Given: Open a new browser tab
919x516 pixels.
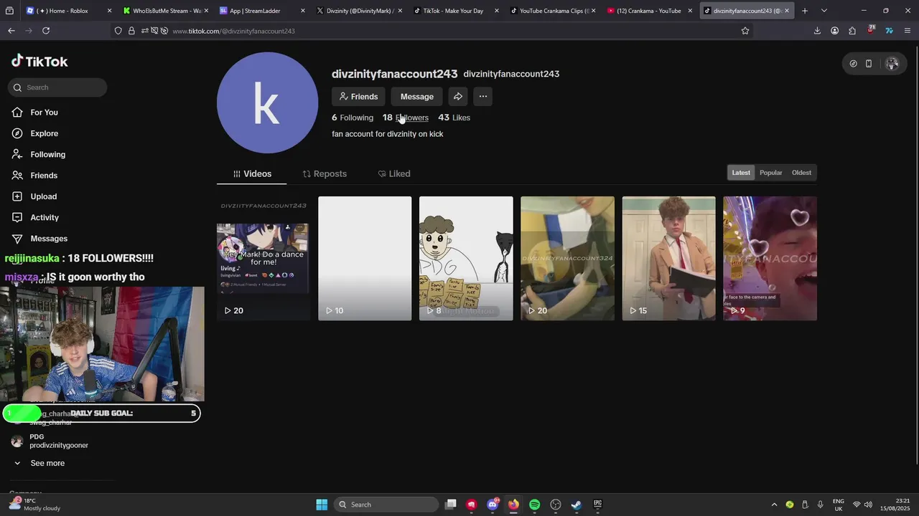Looking at the screenshot, I should coord(805,11).
